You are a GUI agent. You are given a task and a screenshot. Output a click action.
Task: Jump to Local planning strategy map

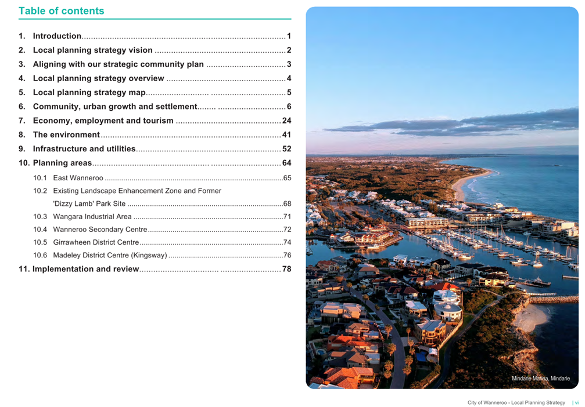click(155, 93)
